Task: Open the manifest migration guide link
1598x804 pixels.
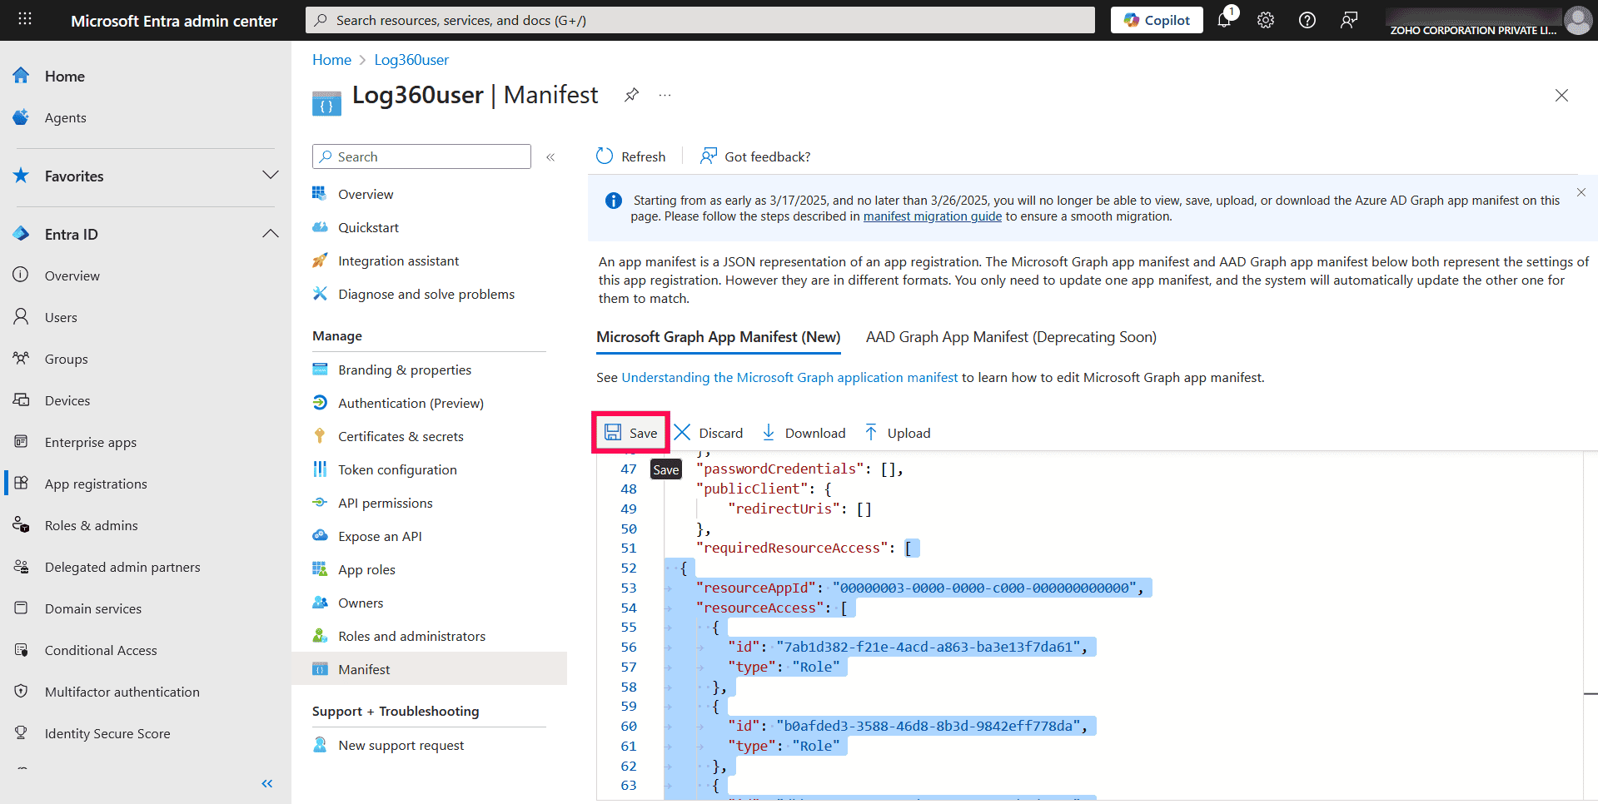Action: tap(932, 216)
